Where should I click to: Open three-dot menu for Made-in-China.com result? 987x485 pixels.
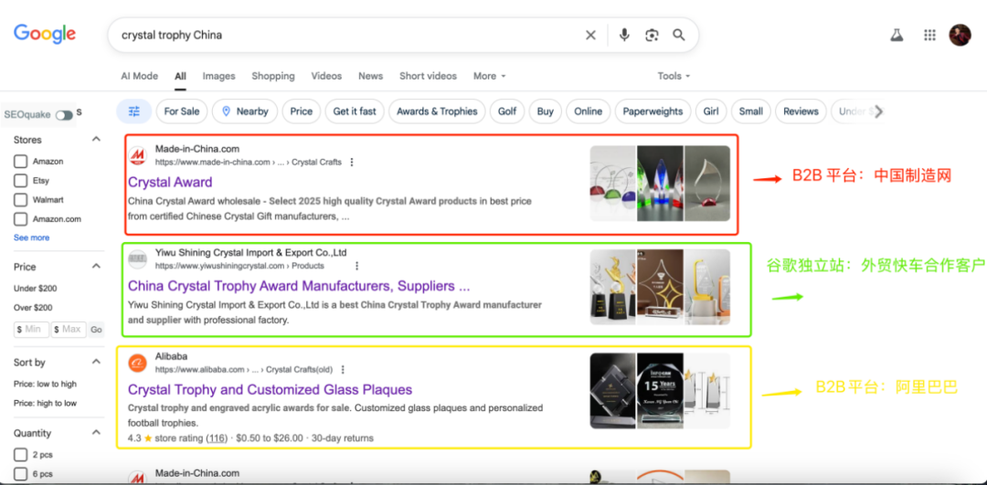pos(352,163)
